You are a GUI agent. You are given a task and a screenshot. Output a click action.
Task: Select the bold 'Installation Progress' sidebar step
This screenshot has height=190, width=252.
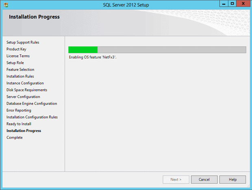pyautogui.click(x=24, y=131)
